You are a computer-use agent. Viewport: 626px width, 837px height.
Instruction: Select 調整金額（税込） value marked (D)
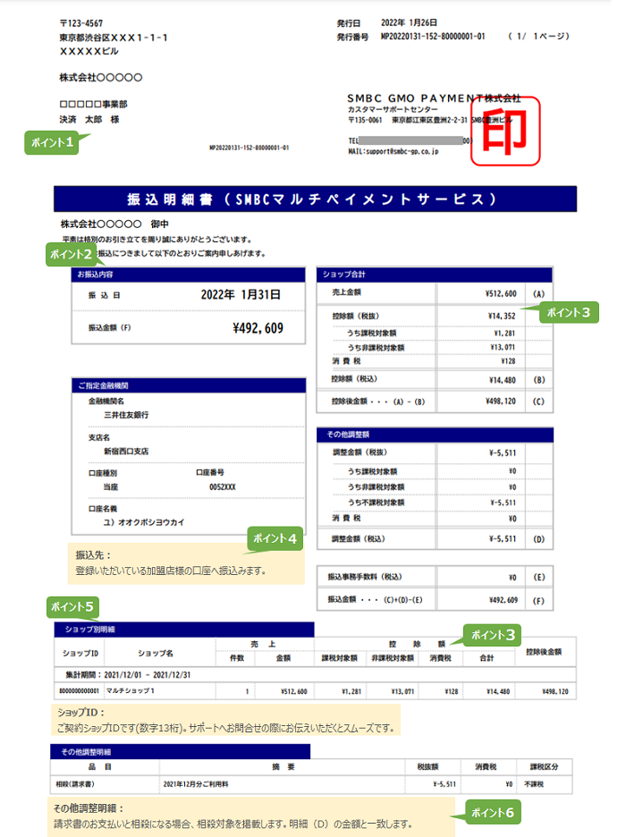tap(503, 539)
